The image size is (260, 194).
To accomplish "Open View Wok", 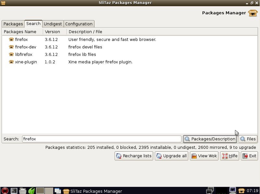I will (x=204, y=156).
